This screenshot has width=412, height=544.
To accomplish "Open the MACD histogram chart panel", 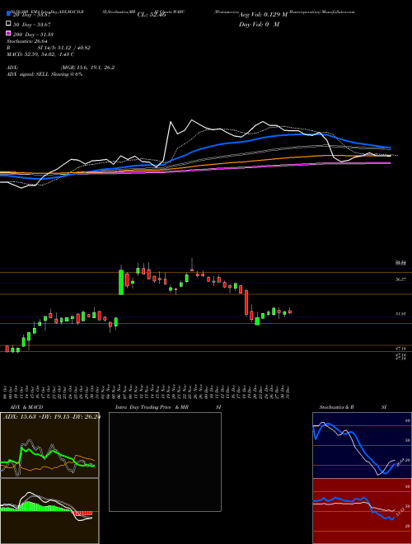I will [x=49, y=511].
